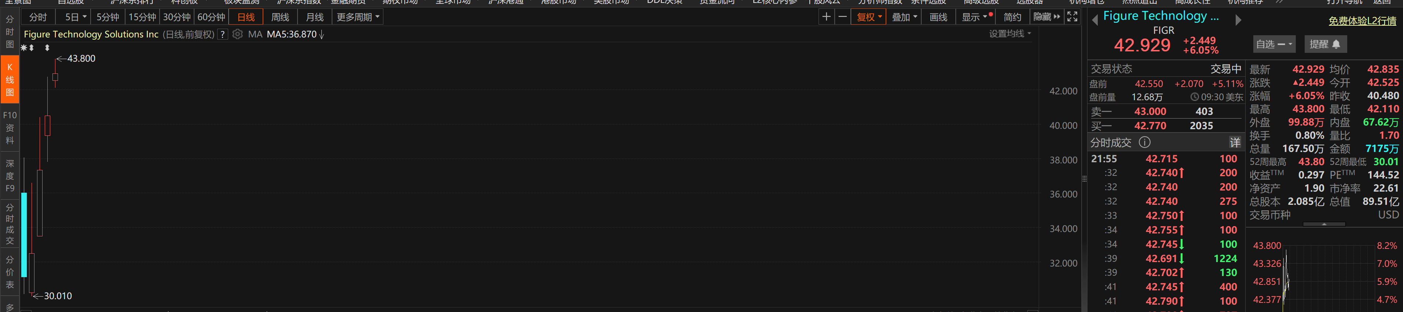Expand 设置均线 dropdown
This screenshot has width=1403, height=312.
[1010, 34]
